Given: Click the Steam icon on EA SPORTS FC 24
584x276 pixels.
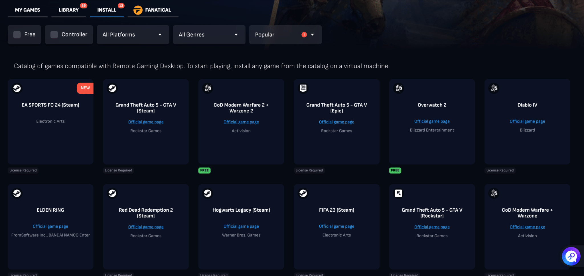Looking at the screenshot, I should pyautogui.click(x=17, y=88).
